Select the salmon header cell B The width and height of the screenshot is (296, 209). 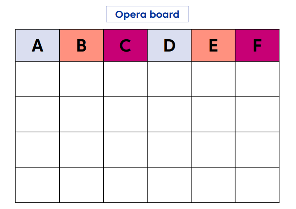[x=82, y=45]
